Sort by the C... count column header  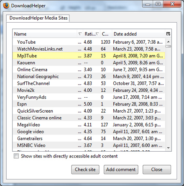click(x=106, y=34)
